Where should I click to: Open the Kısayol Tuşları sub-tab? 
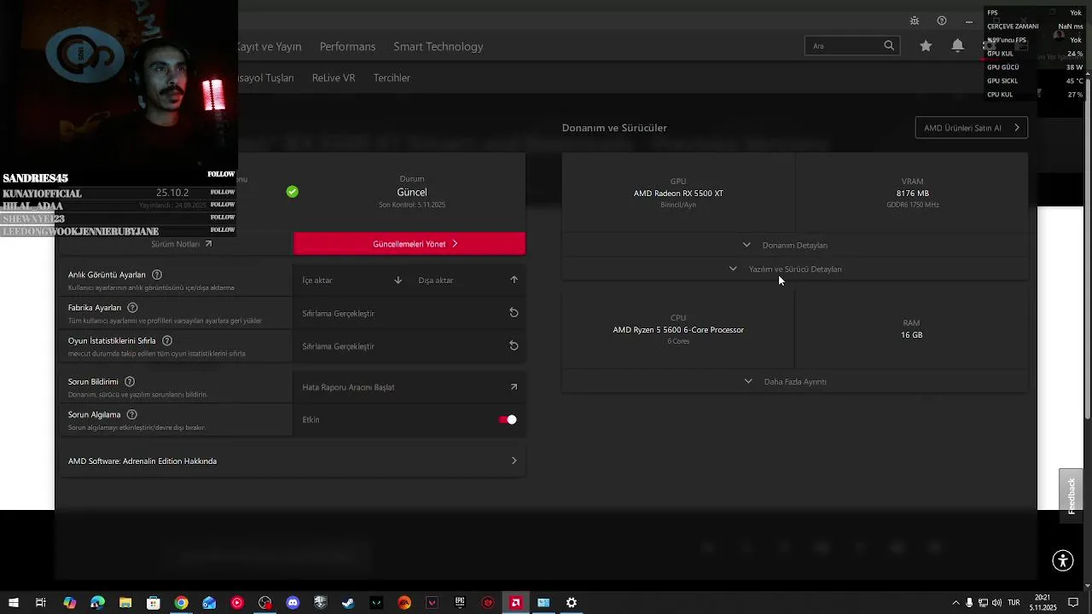point(266,78)
